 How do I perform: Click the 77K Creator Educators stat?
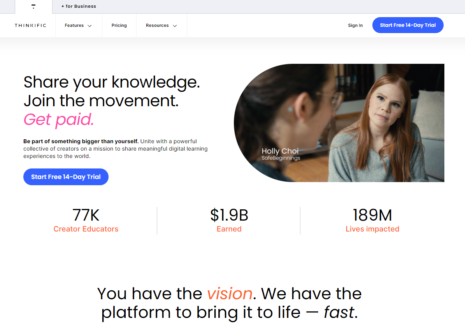86,220
